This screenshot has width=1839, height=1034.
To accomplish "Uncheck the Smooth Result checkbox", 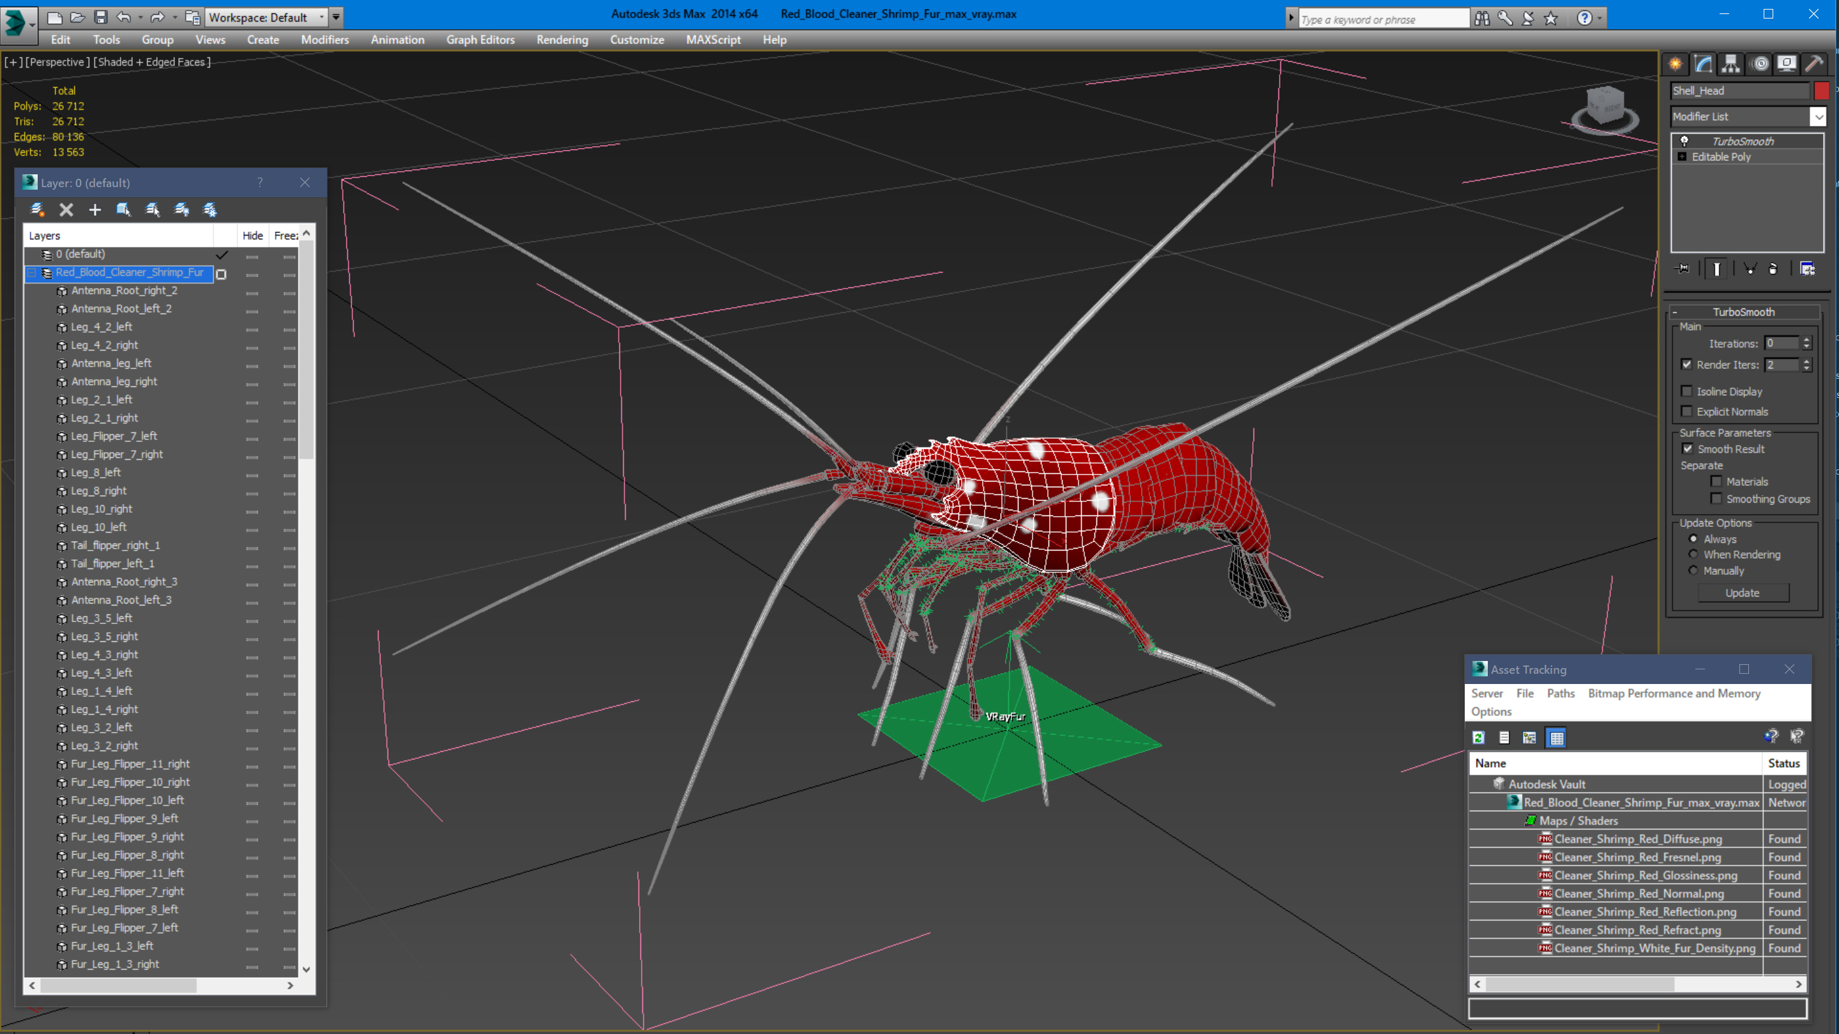I will tap(1688, 449).
